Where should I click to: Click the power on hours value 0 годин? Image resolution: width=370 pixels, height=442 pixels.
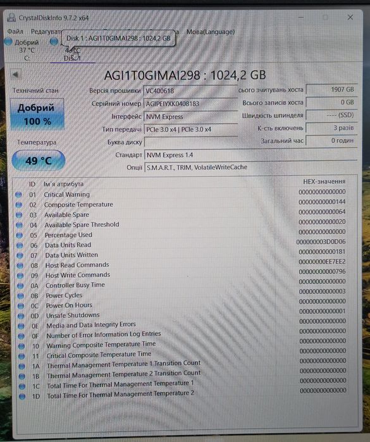click(331, 140)
